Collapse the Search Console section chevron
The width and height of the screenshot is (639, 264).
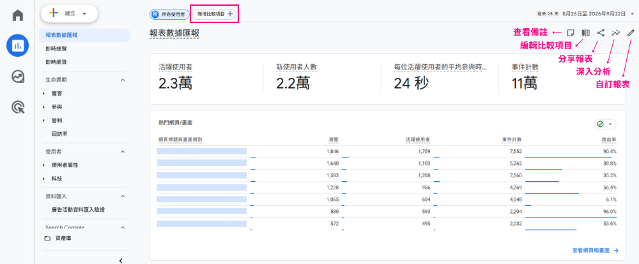123,228
